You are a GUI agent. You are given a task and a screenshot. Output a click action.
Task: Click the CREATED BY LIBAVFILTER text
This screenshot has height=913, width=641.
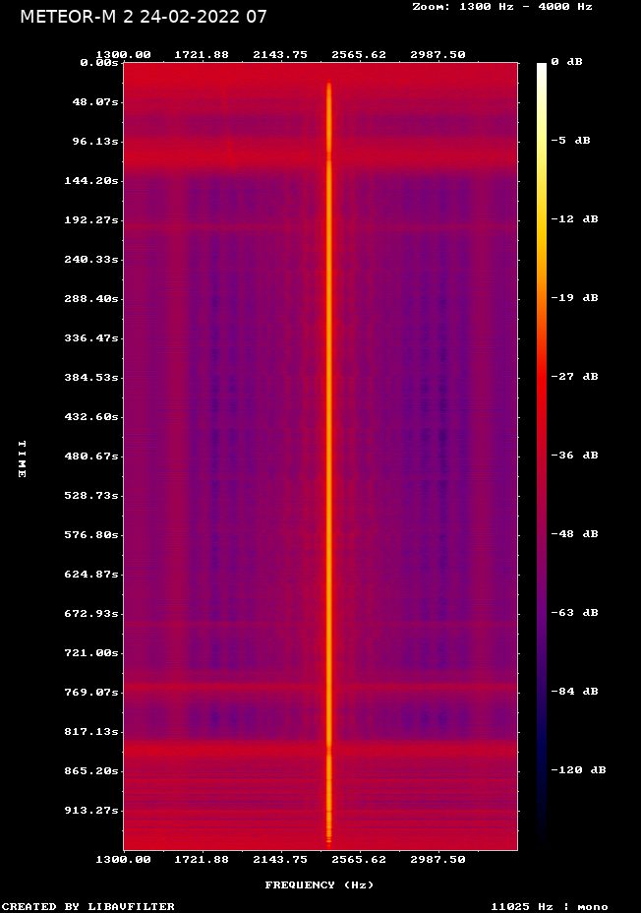[88, 906]
